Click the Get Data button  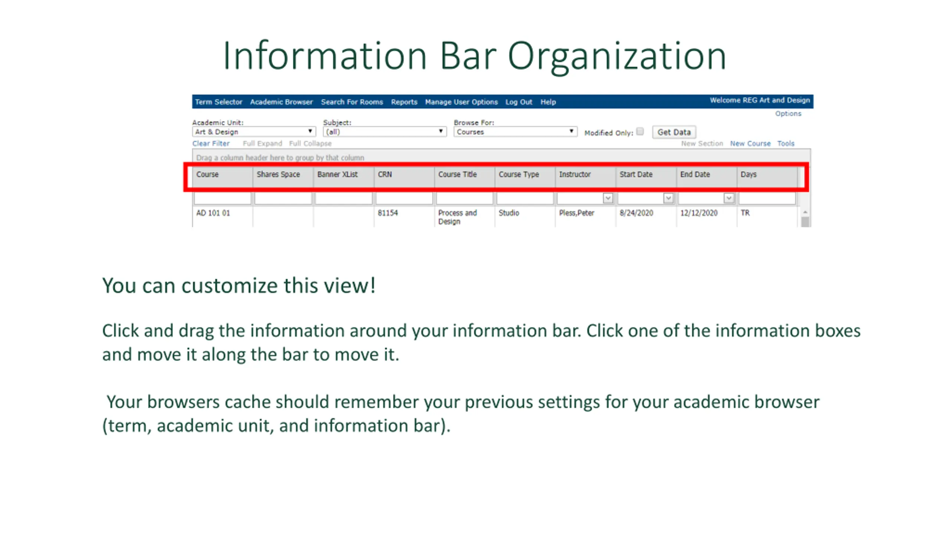[x=674, y=132]
